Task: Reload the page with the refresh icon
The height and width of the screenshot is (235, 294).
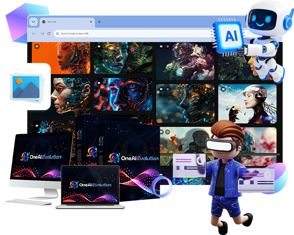Action: coord(49,33)
